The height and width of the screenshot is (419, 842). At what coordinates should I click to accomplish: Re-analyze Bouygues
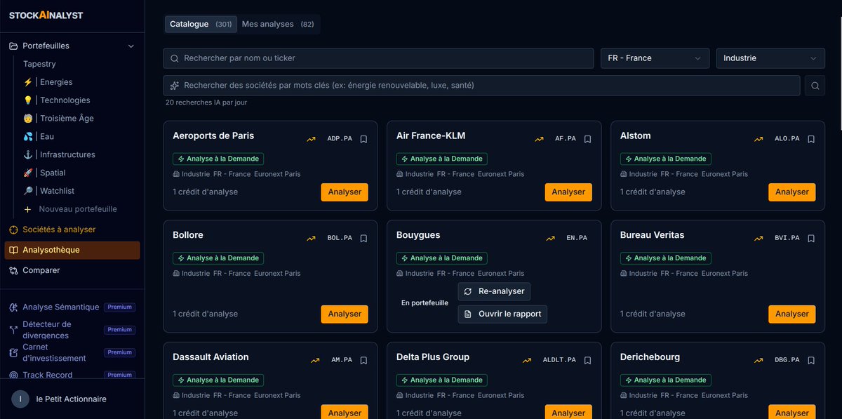pyautogui.click(x=494, y=291)
